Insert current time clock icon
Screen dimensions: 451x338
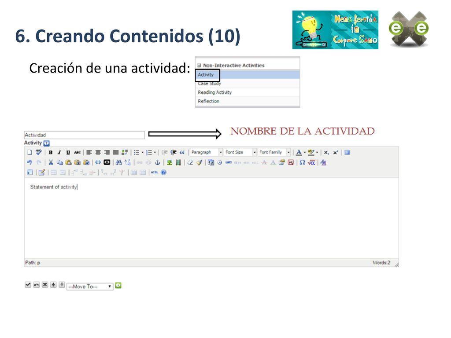220,162
